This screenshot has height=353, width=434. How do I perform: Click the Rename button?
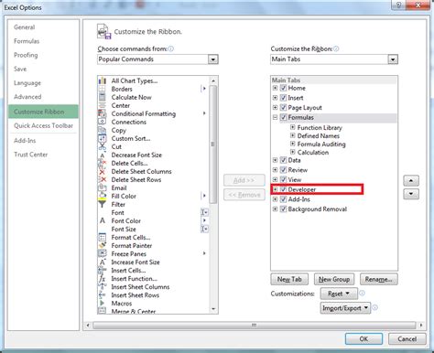(379, 279)
